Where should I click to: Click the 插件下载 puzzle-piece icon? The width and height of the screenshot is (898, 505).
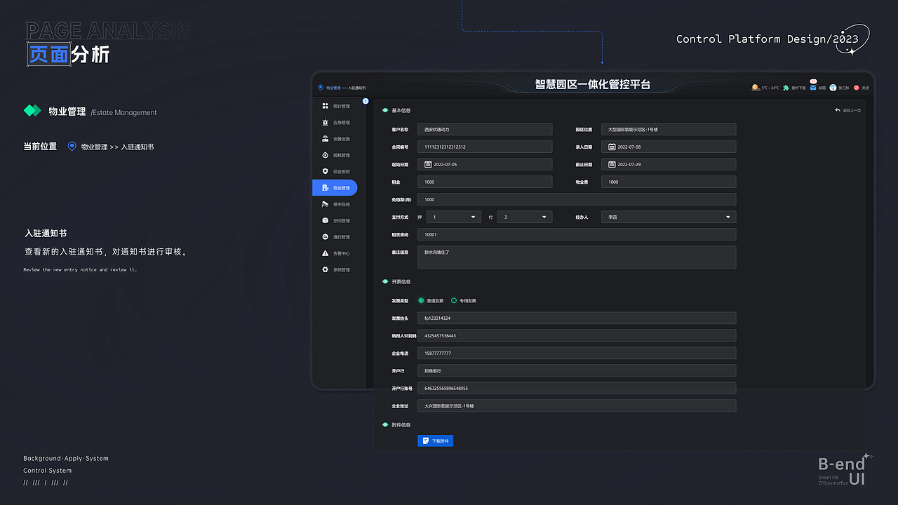click(786, 88)
